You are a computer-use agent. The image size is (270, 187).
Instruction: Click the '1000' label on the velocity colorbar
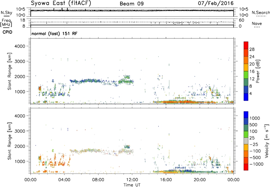[255, 118]
